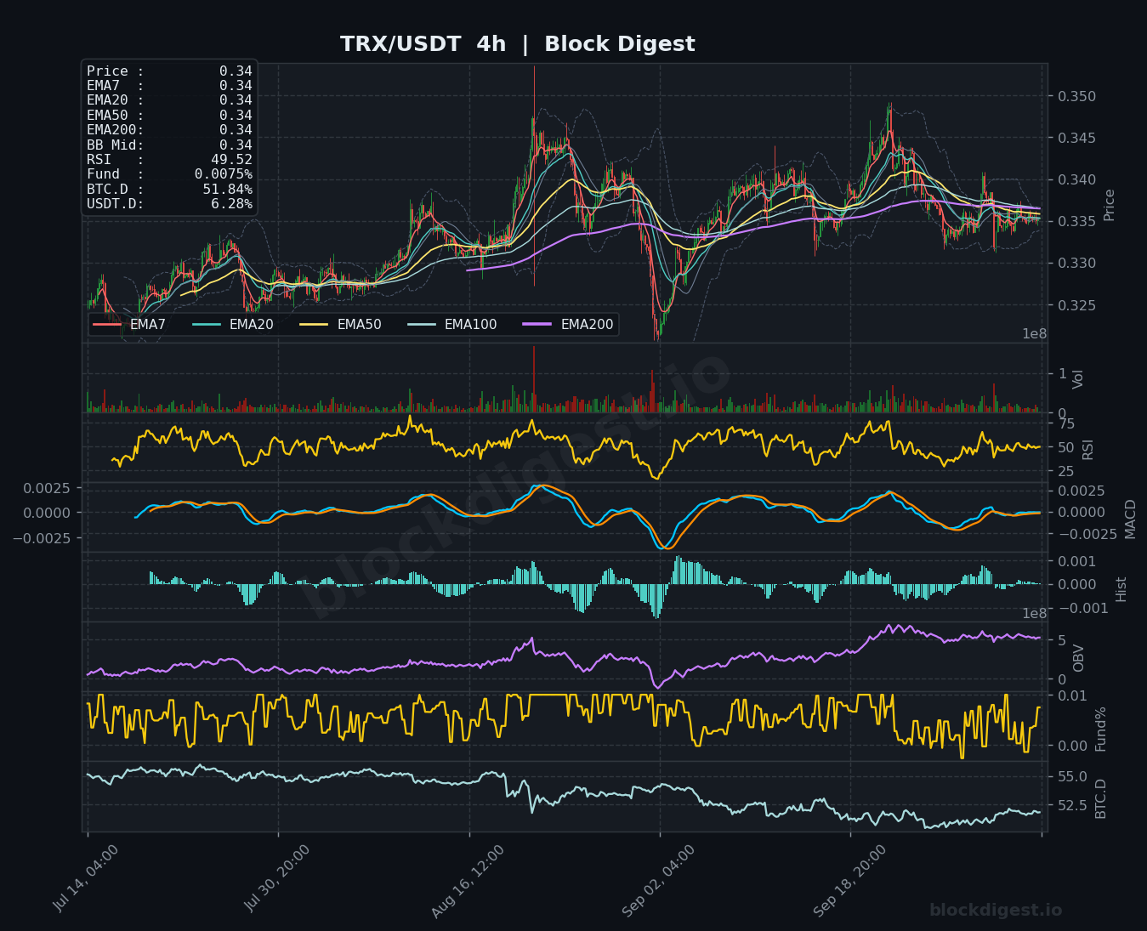Click the Fund% axis label
1147x931 pixels.
pos(1100,729)
